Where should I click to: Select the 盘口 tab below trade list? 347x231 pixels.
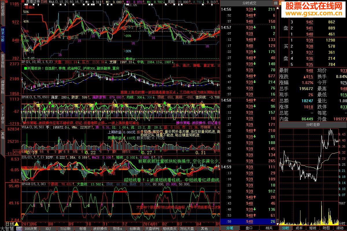[249, 228]
